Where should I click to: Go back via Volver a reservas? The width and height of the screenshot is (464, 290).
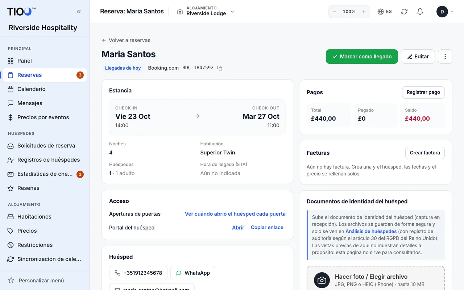coord(126,40)
